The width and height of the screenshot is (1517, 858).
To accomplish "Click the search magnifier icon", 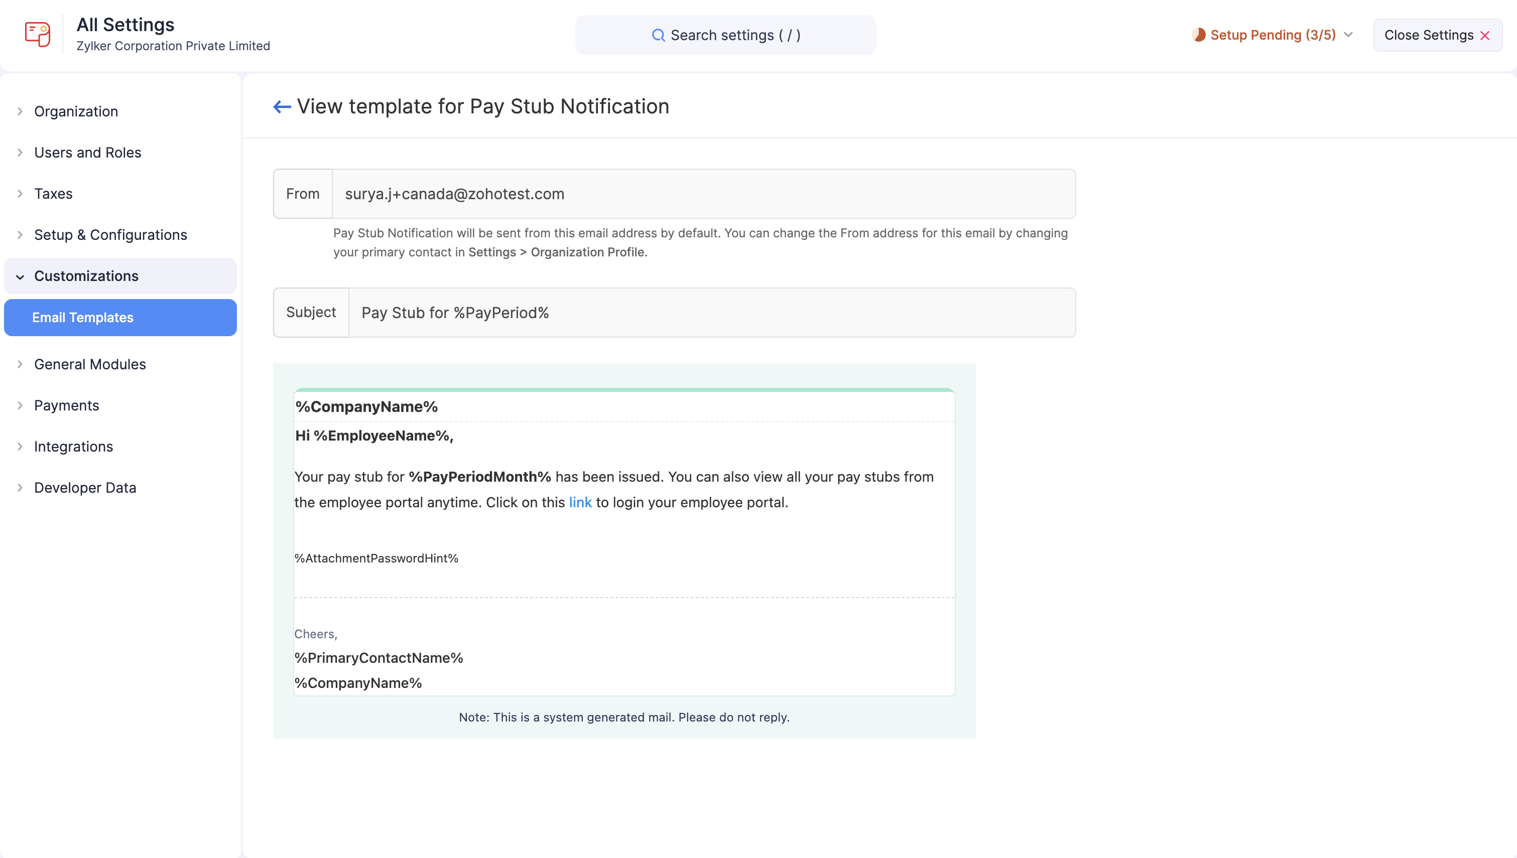I will (x=660, y=35).
